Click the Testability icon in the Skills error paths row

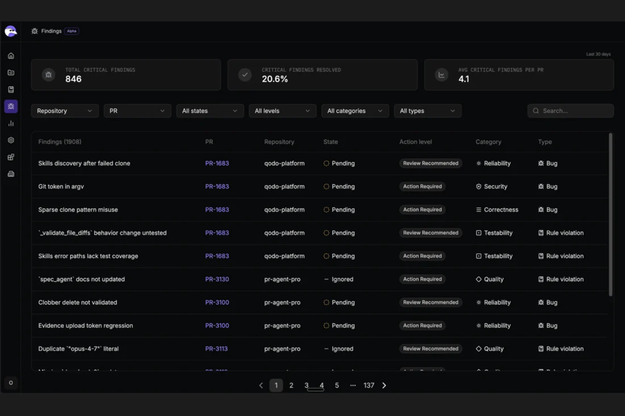coord(478,256)
